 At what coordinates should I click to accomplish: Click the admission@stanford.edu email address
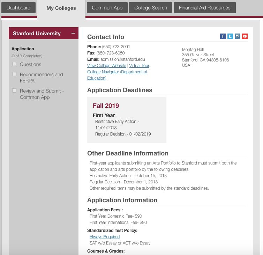coord(123,59)
